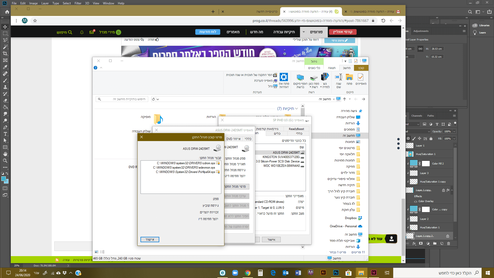The width and height of the screenshot is (494, 278).
Task: Choose the Hand tool
Action: [x=5, y=154]
